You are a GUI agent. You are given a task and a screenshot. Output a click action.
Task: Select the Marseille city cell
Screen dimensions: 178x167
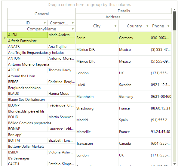97,132
